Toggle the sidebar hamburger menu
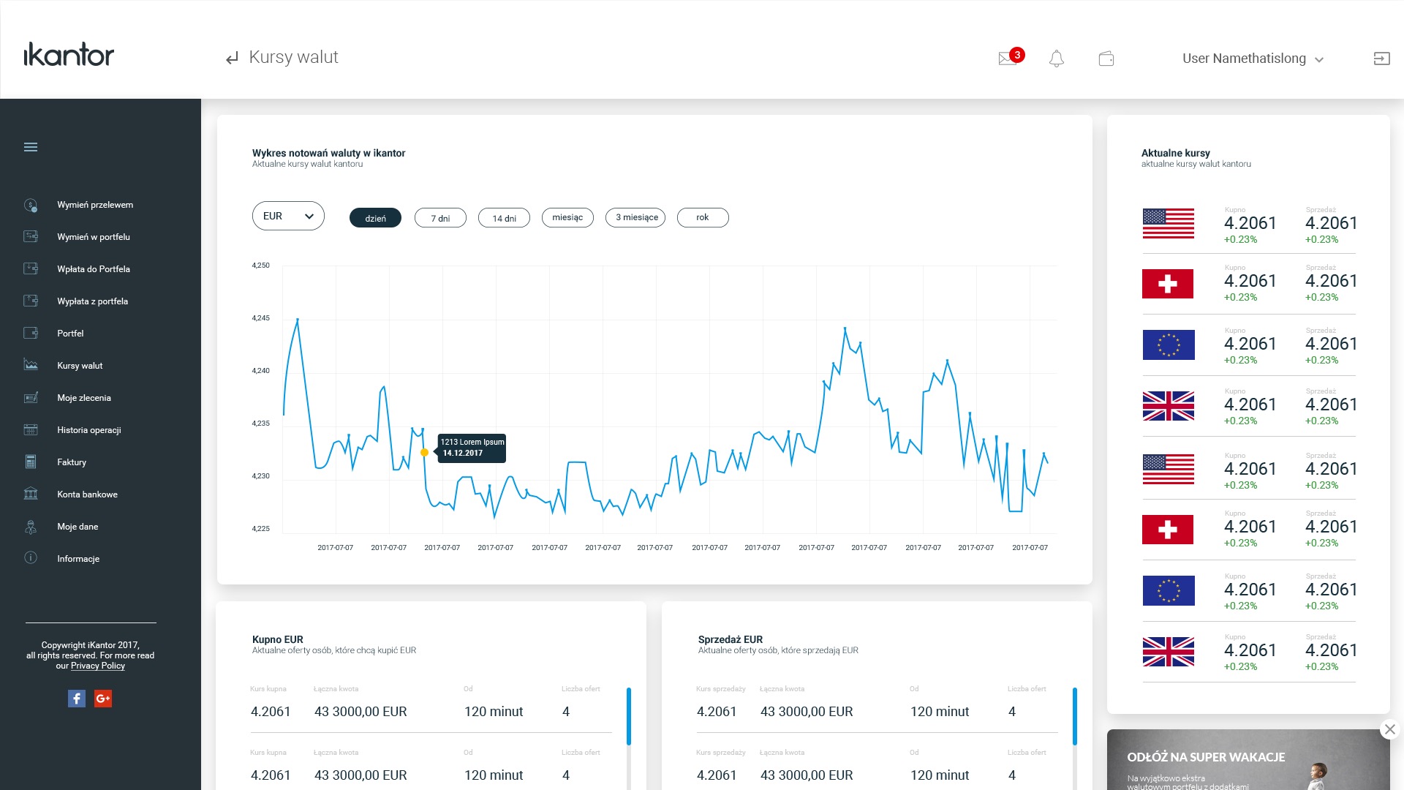This screenshot has height=790, width=1404. tap(31, 147)
